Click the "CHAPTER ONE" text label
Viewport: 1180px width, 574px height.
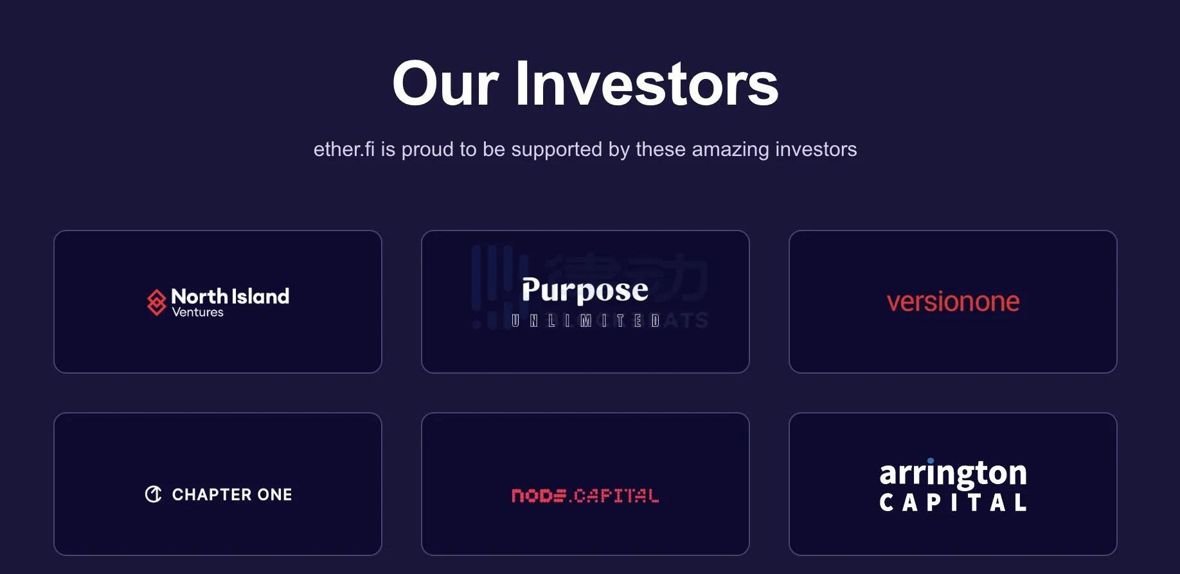(x=231, y=494)
